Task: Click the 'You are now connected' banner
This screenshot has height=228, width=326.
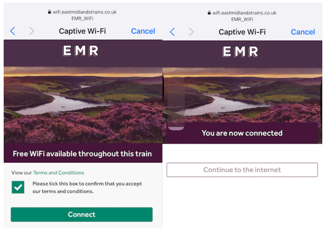Action: click(x=242, y=133)
